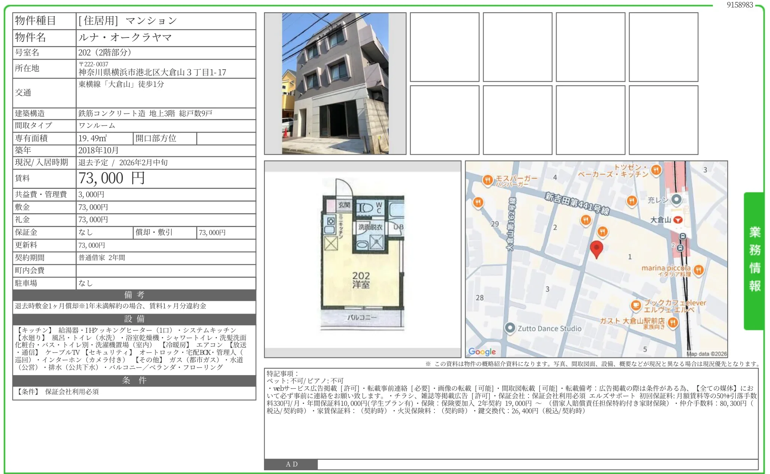Click the トツゼン・ベーカーズ・キッチン restaurant marker

tap(655, 170)
